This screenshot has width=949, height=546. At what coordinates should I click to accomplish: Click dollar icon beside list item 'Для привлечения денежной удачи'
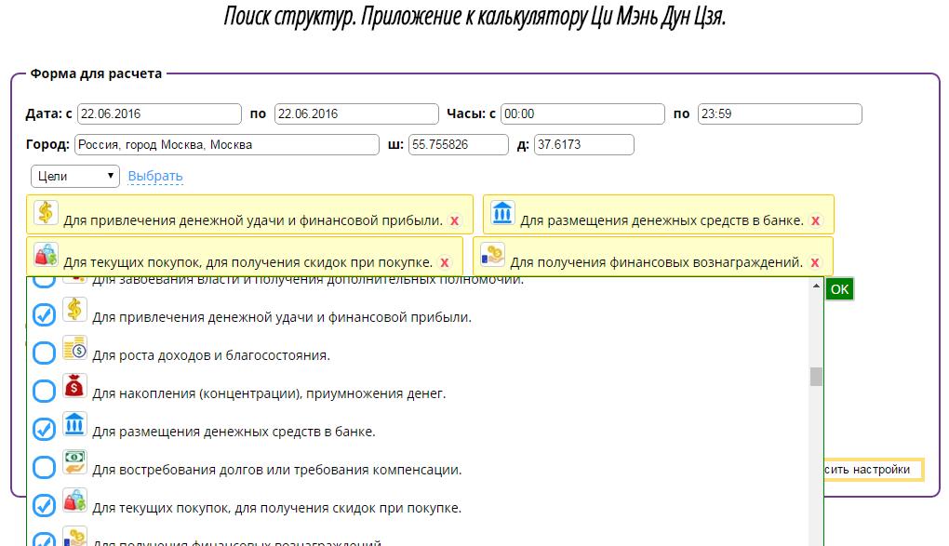tap(74, 310)
